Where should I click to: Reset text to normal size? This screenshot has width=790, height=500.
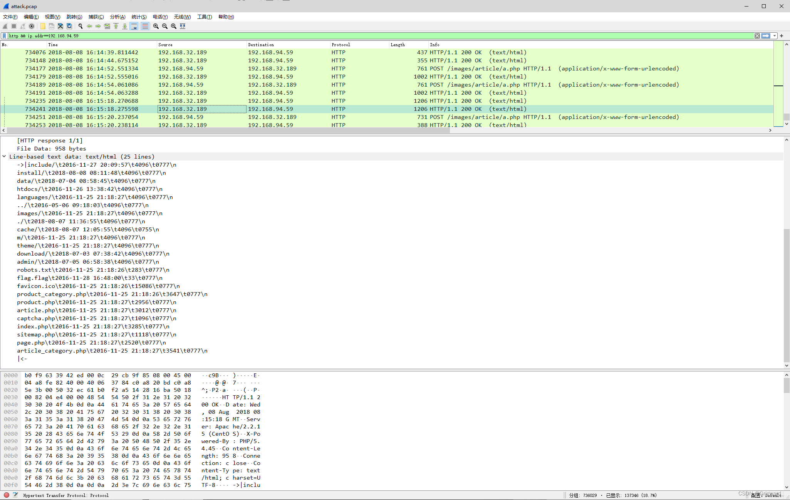(x=174, y=26)
